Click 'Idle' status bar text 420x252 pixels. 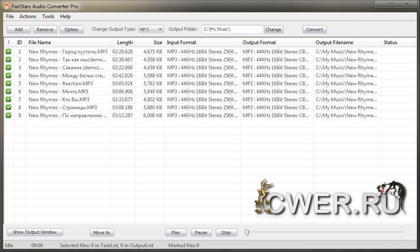coord(9,245)
